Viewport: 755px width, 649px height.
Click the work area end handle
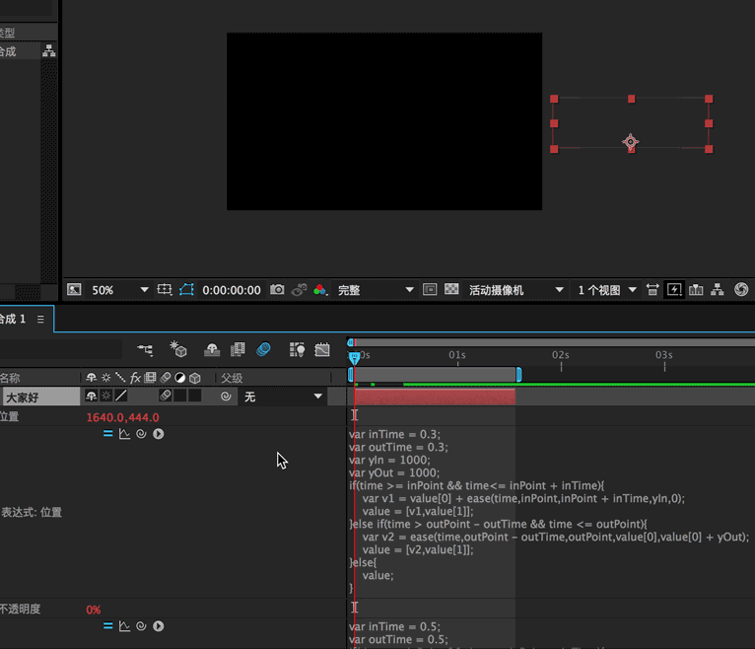pos(518,375)
